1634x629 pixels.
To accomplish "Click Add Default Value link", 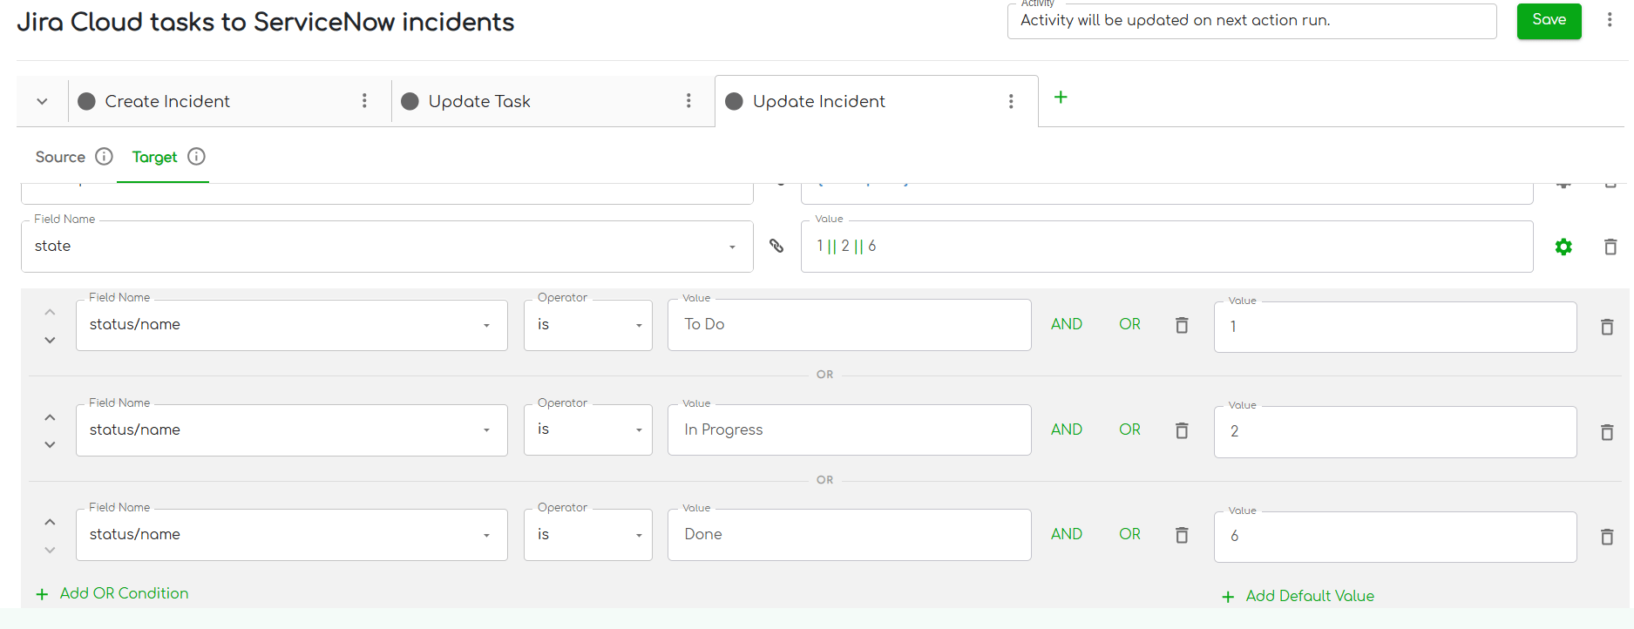I will [x=1298, y=596].
